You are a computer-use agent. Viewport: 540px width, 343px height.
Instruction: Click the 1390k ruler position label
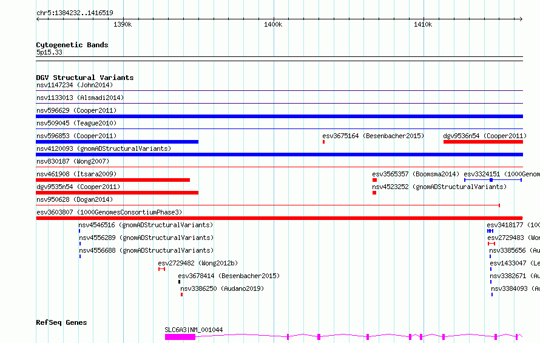123,24
